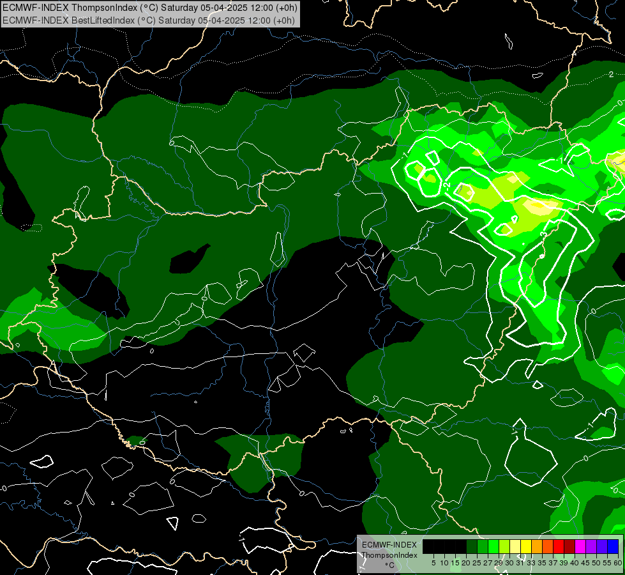Click the legend tick label 50
The image size is (625, 575).
point(597,563)
